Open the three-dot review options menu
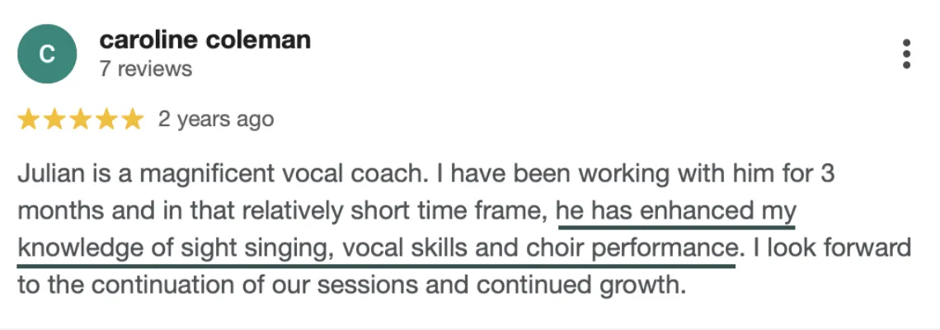940x330 pixels. 906,54
